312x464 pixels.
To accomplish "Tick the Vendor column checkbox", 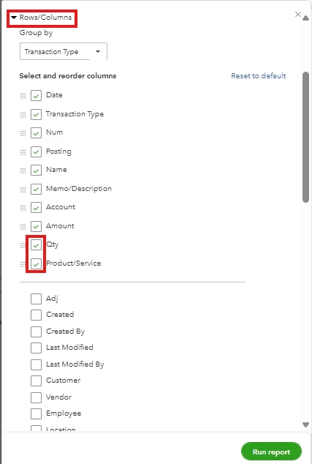I will (36, 397).
